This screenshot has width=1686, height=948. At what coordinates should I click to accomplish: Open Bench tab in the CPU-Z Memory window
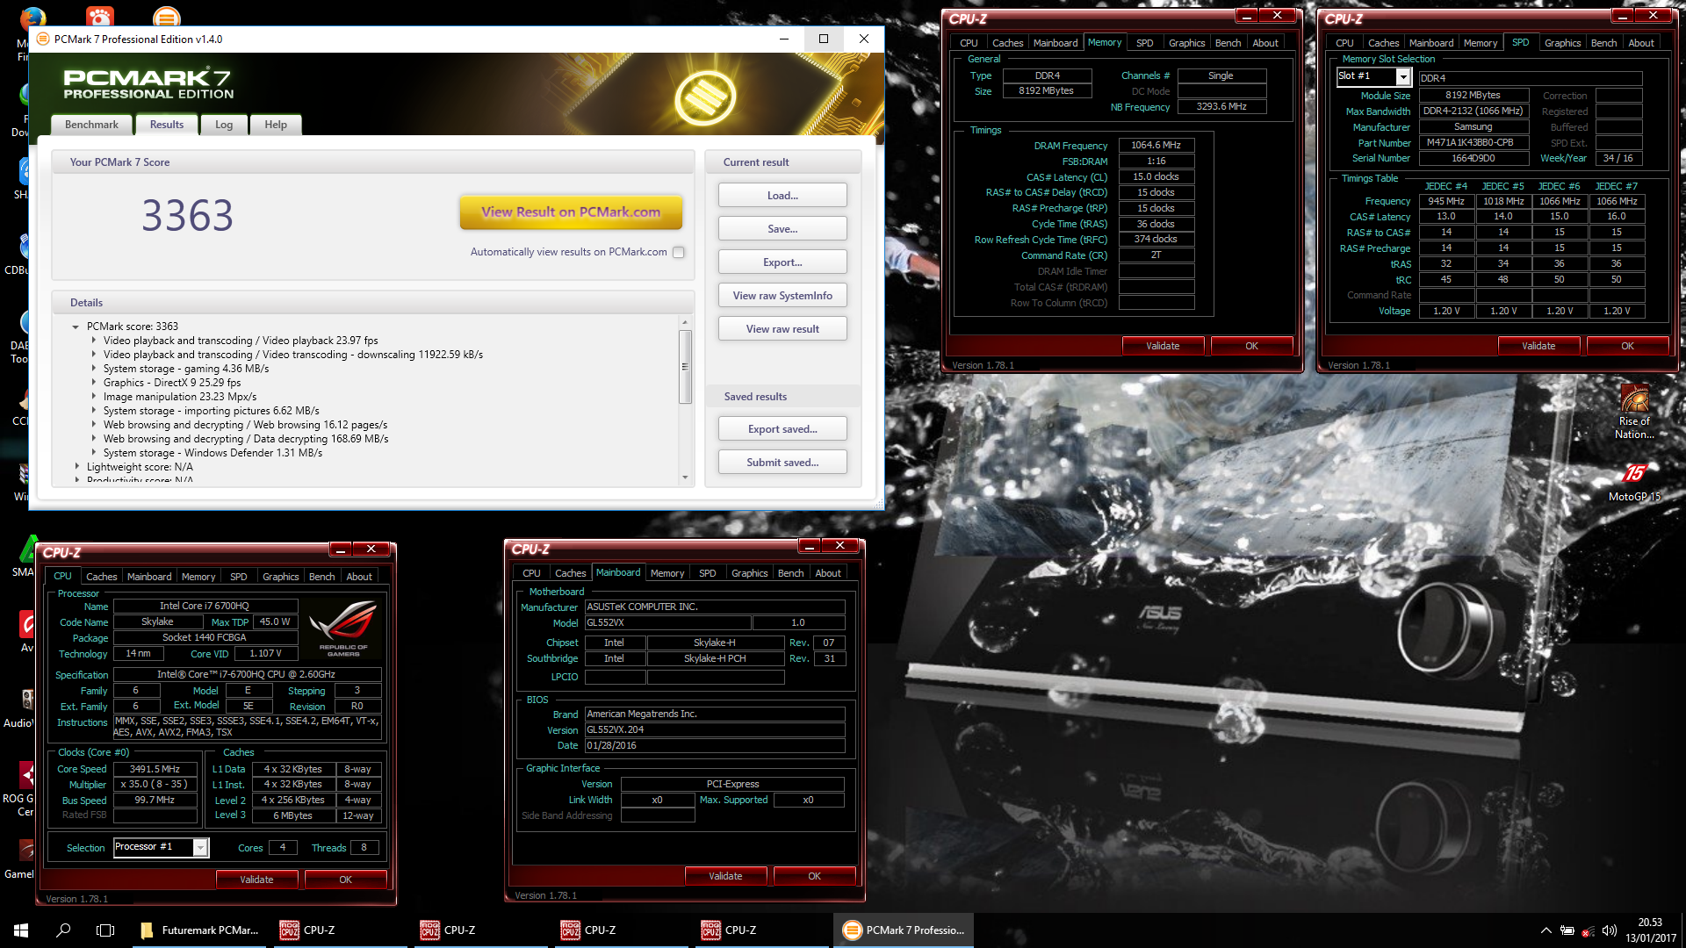[1228, 43]
